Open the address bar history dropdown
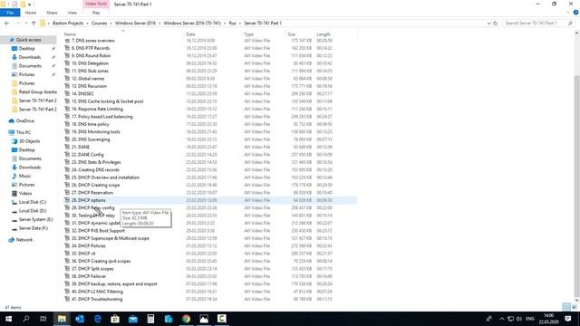The width and height of the screenshot is (580, 326). click(x=489, y=23)
